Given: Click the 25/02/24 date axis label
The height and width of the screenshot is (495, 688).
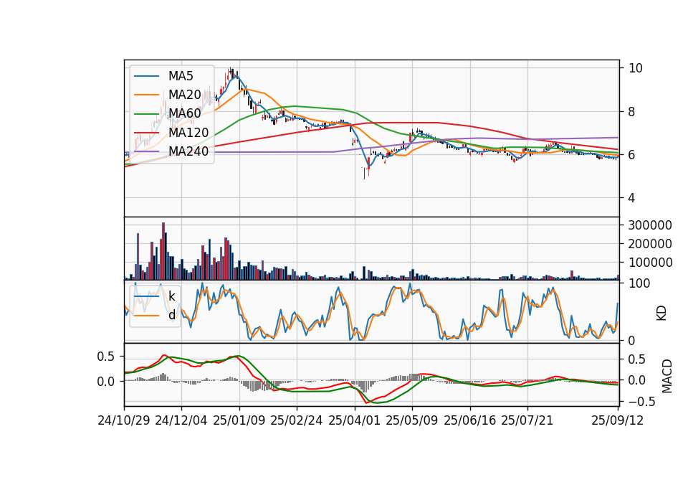Looking at the screenshot, I should (297, 420).
